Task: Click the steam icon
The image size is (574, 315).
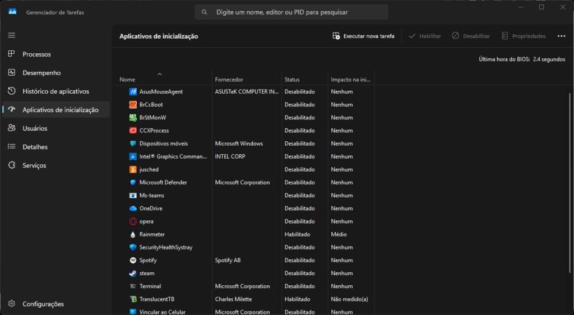Action: 133,274
